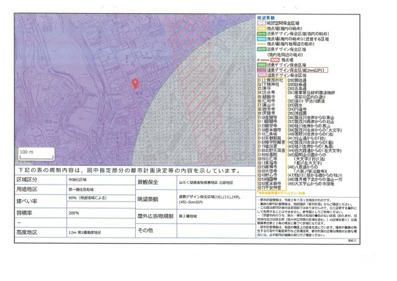Select the purple 遠景デザイン保全区域(3km以内) swatch

coord(262,70)
